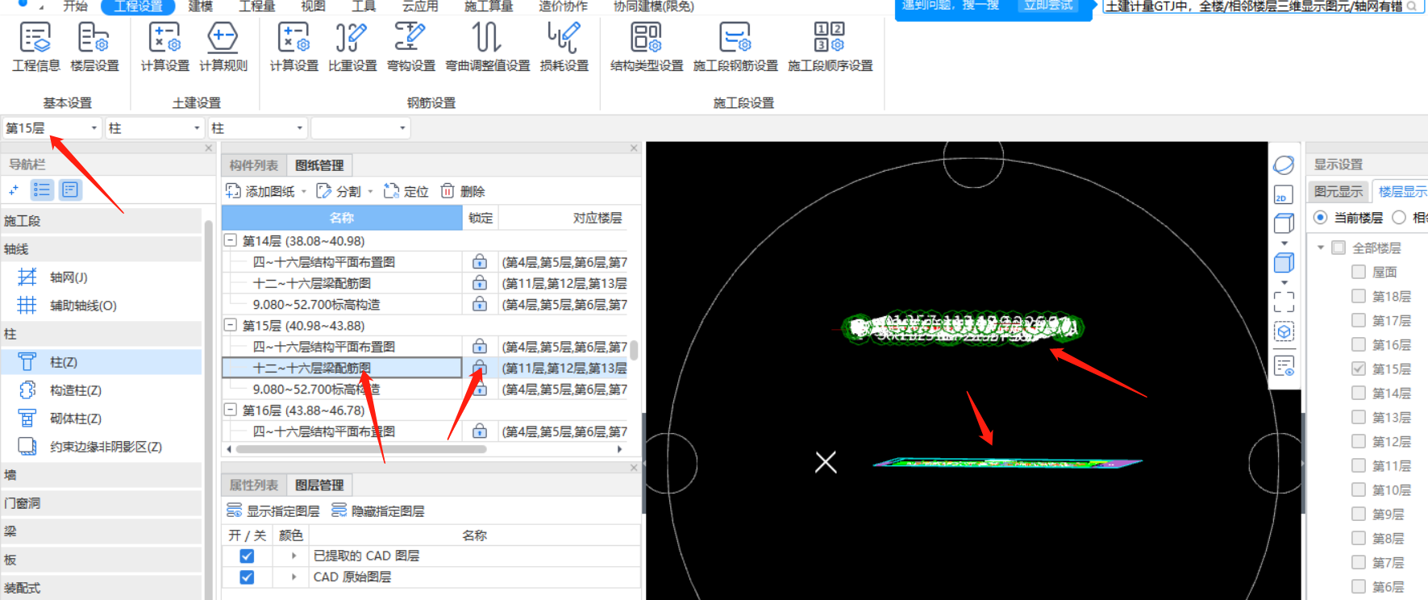Open the empty fourth dropdown
The height and width of the screenshot is (600, 1428).
360,128
